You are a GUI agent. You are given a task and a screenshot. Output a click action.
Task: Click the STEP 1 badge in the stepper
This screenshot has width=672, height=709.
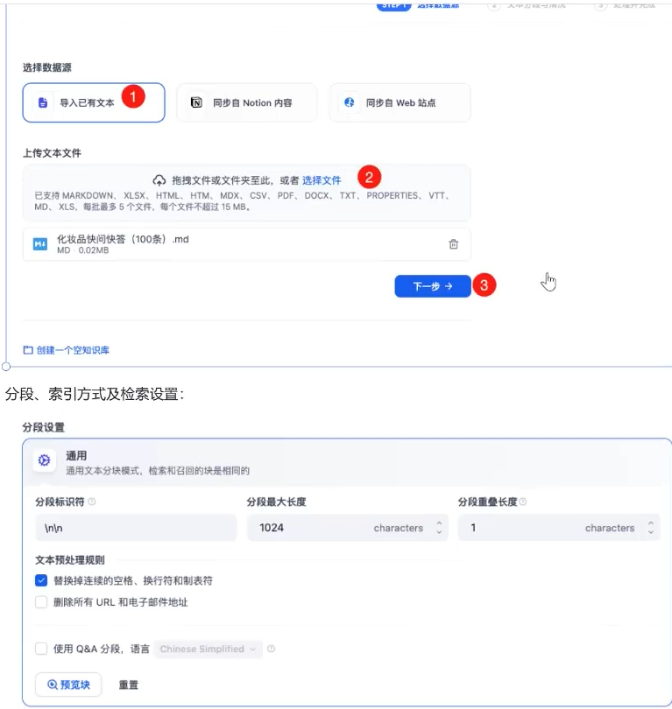pyautogui.click(x=393, y=6)
